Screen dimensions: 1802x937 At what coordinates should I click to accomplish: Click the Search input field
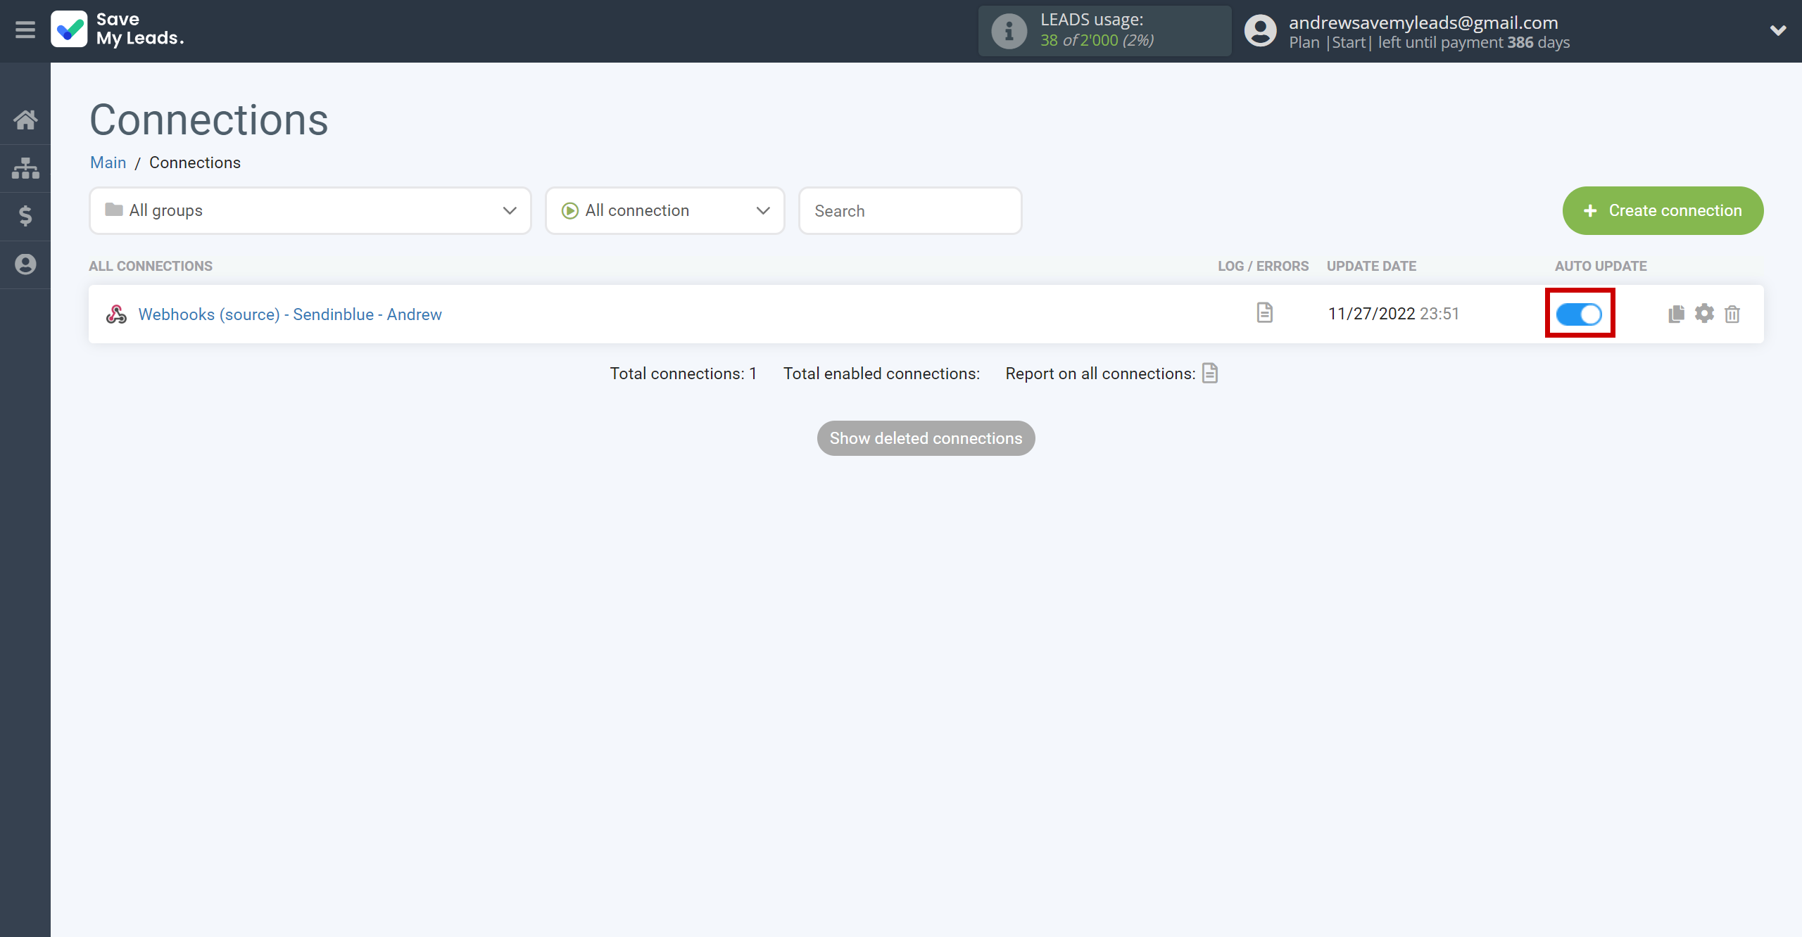(x=909, y=211)
